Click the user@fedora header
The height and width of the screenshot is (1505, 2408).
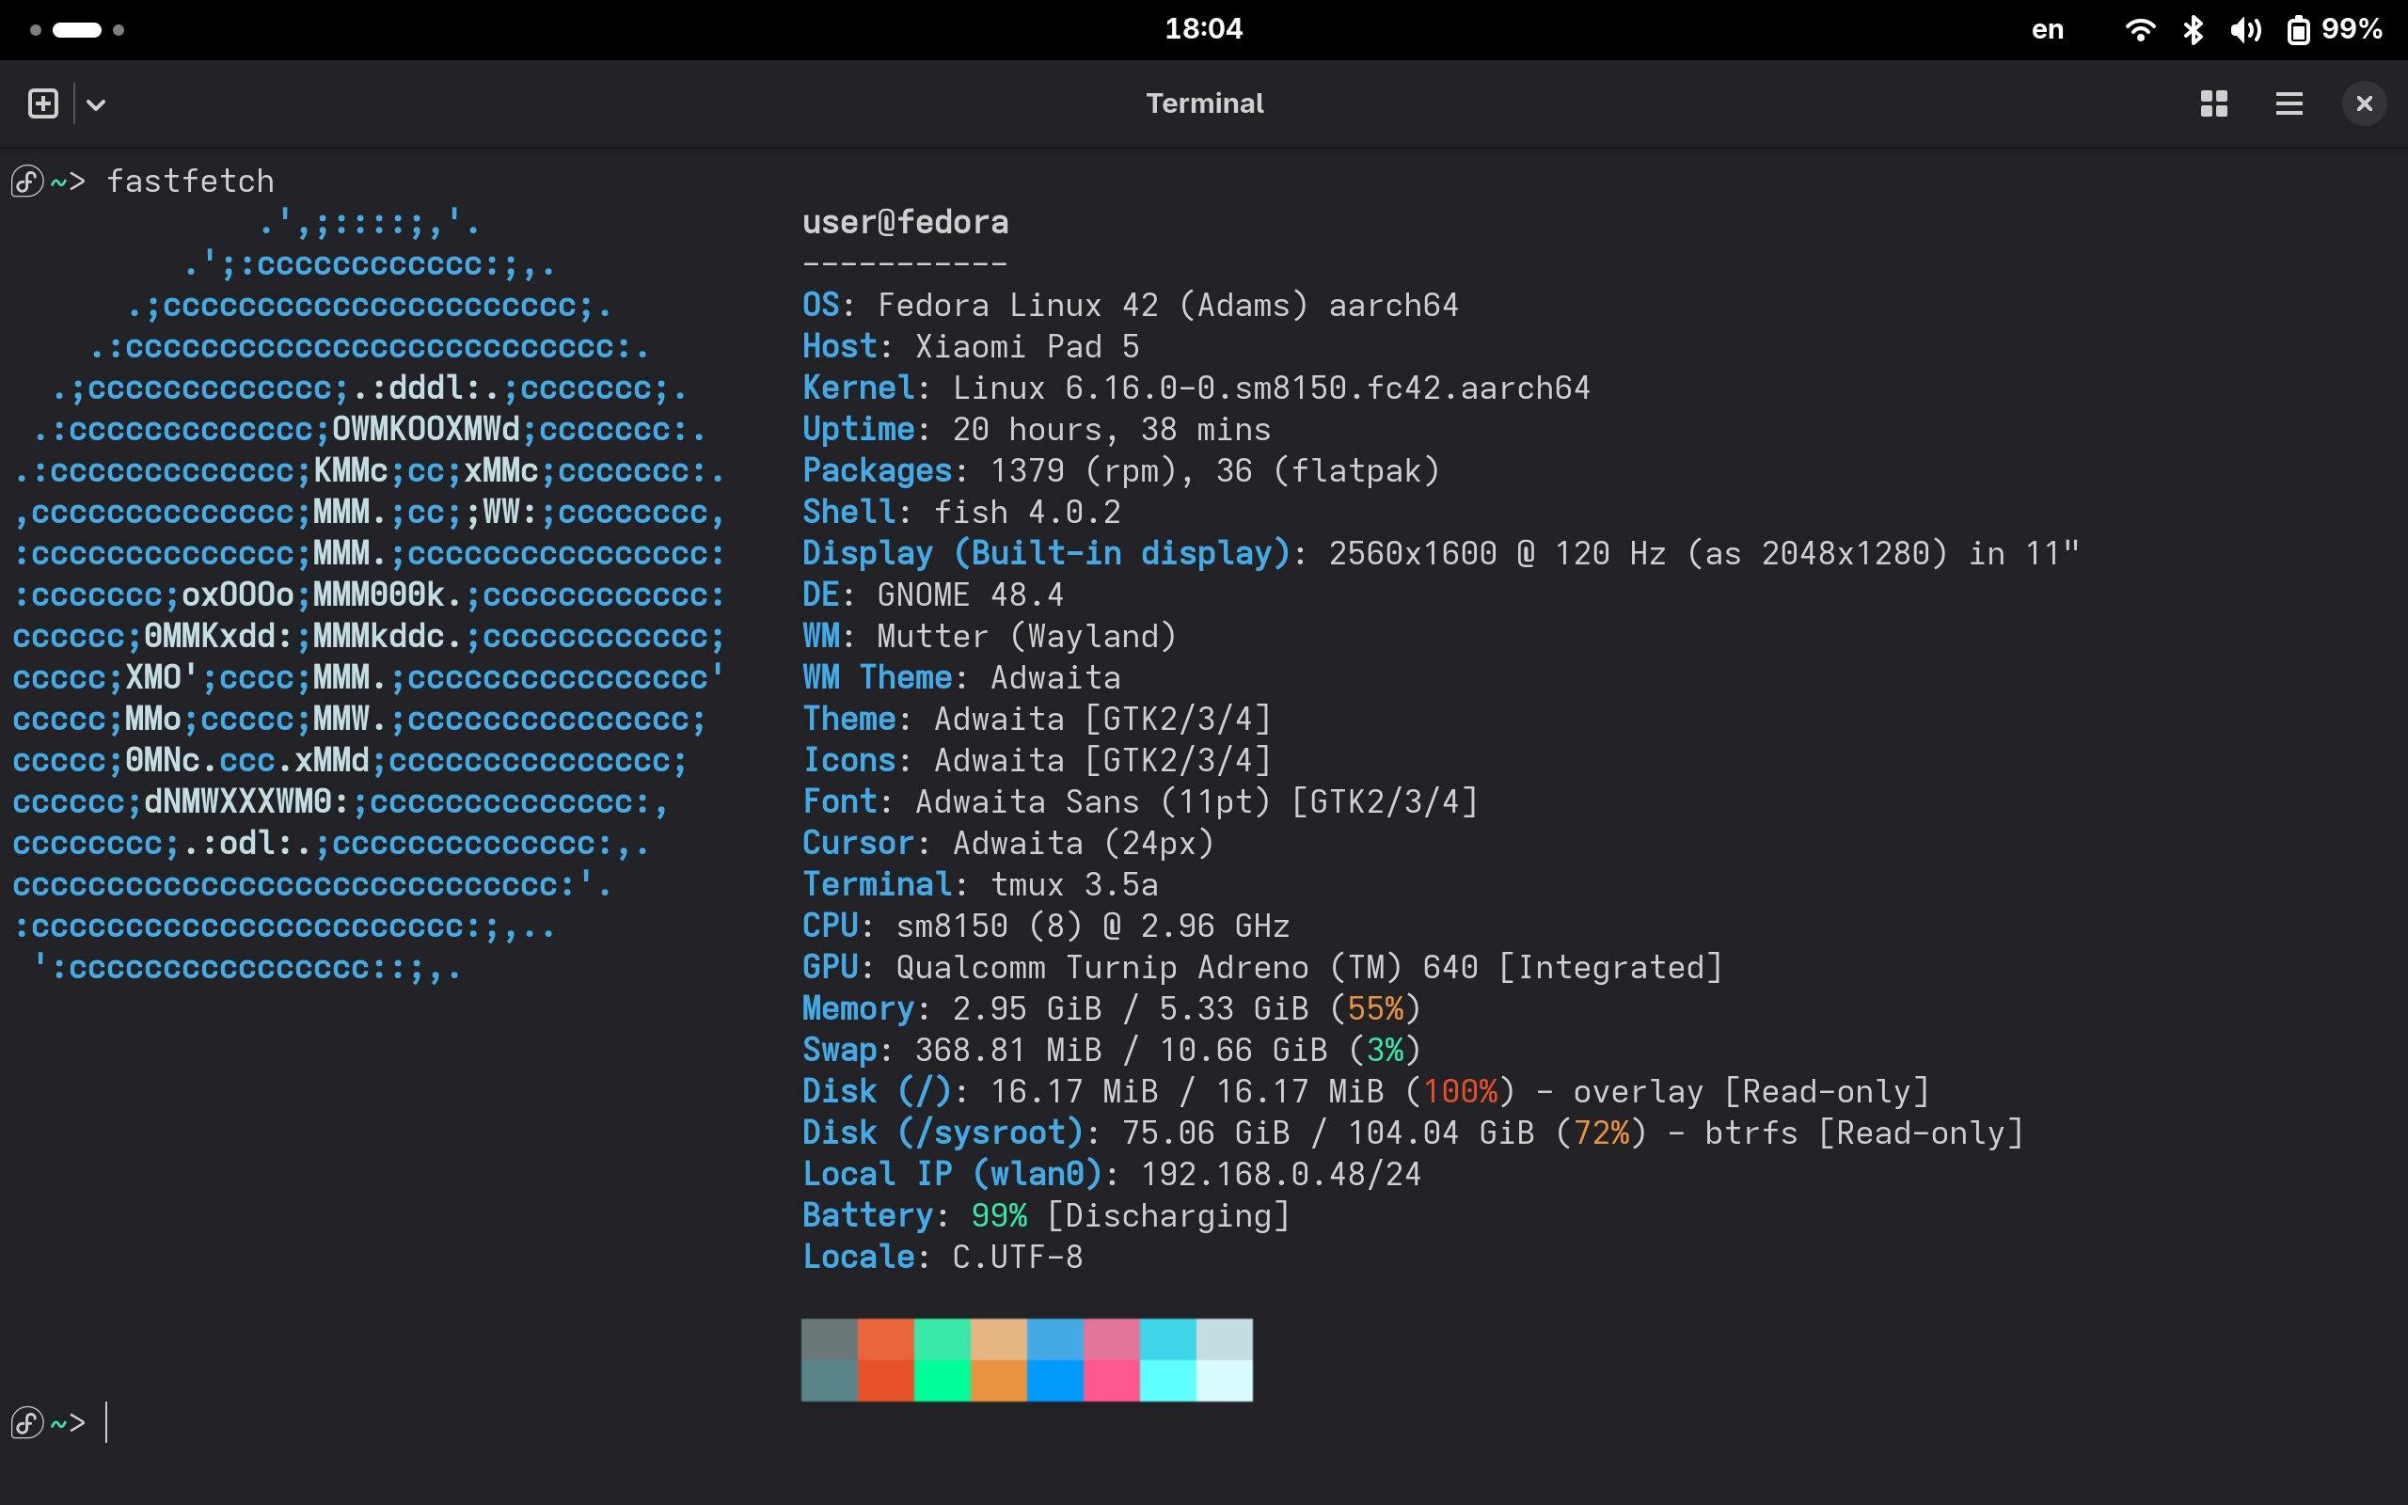tap(906, 222)
